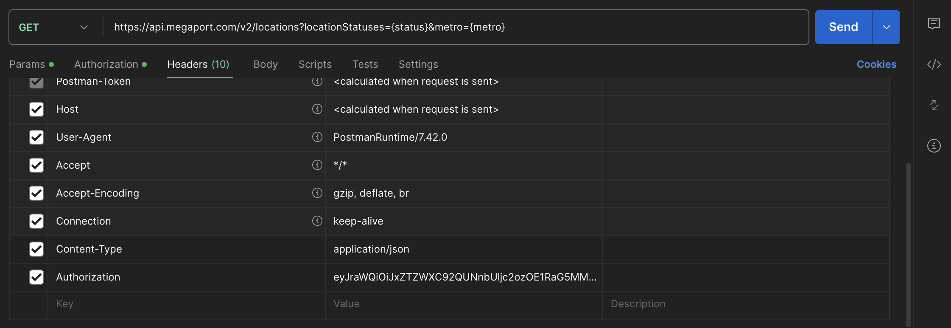
Task: Click info icon for Connection header
Action: [317, 221]
